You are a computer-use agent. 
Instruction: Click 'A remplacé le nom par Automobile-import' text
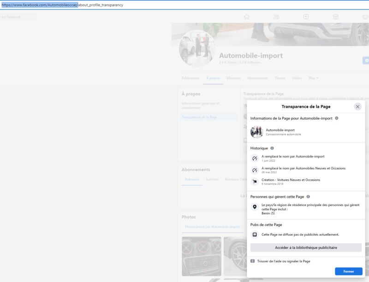tap(293, 157)
